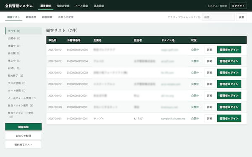Select the すべて sidebar filter
252x157 pixels.
(x=24, y=31)
